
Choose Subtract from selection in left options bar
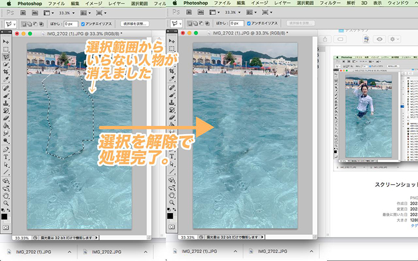point(36,24)
